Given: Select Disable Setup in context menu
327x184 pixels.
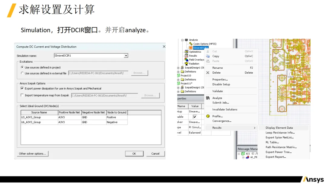Looking at the screenshot, I should tap(221, 84).
